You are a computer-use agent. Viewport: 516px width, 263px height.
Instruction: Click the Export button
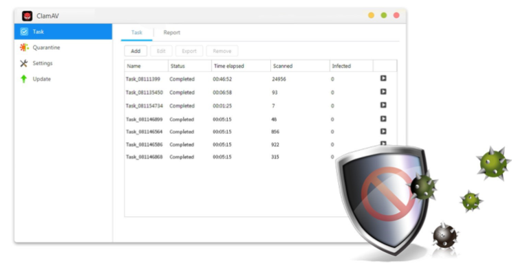(x=189, y=51)
